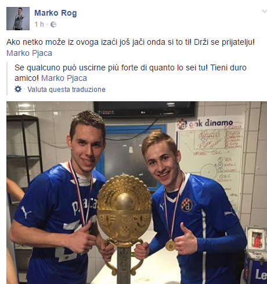Click the Puma logo on the left player's sleeve
The image size is (267, 284).
pos(26,212)
